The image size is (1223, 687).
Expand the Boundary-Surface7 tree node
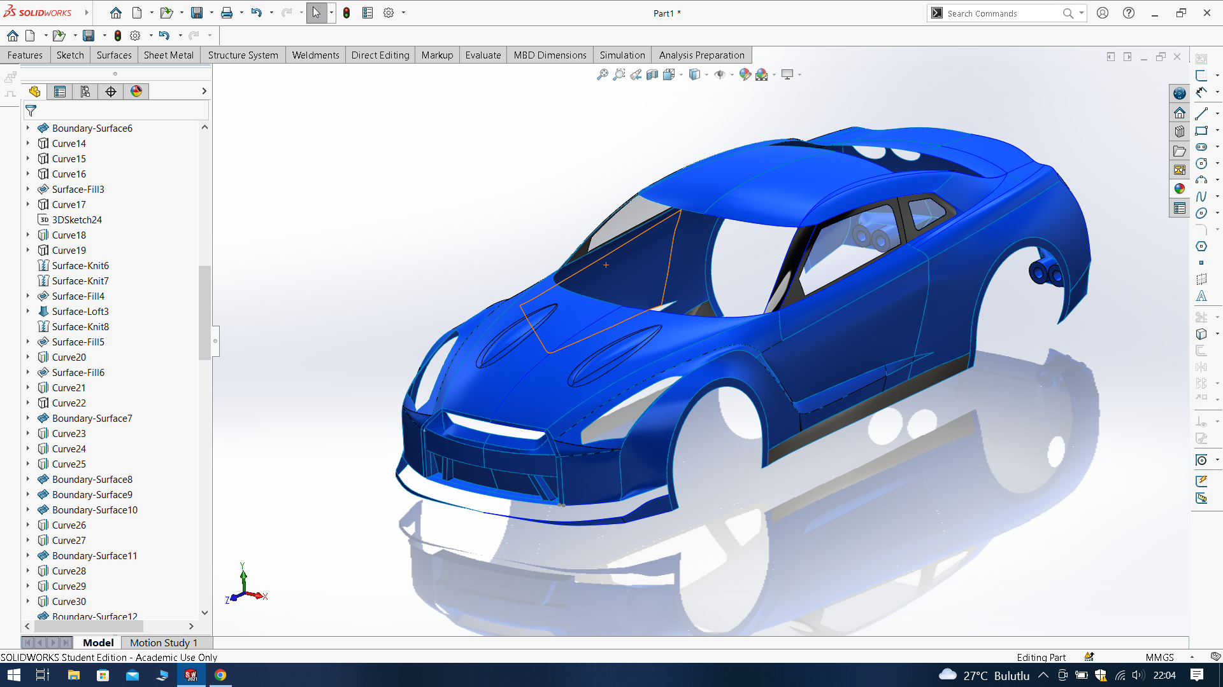point(28,418)
